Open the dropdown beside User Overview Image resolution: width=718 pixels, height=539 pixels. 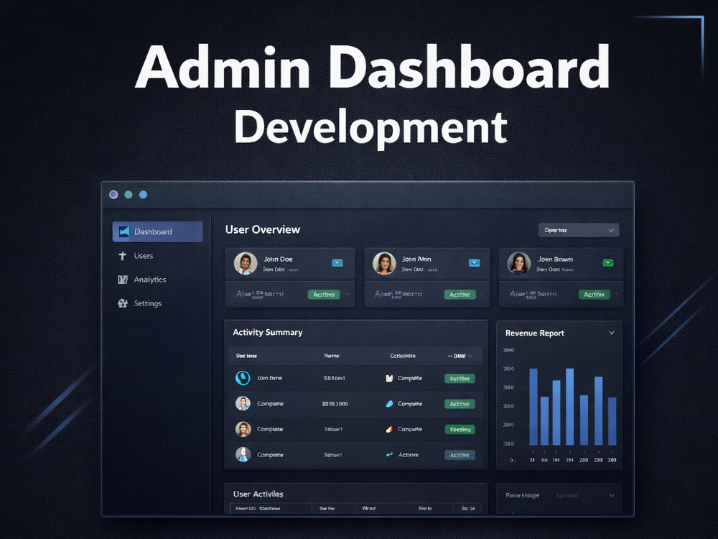(x=578, y=230)
